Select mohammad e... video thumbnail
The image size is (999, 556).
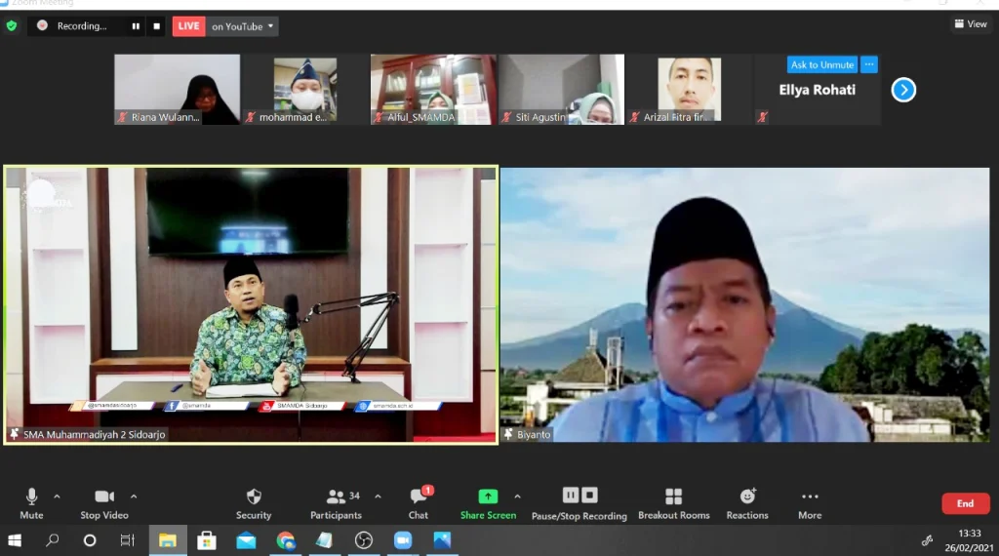305,89
